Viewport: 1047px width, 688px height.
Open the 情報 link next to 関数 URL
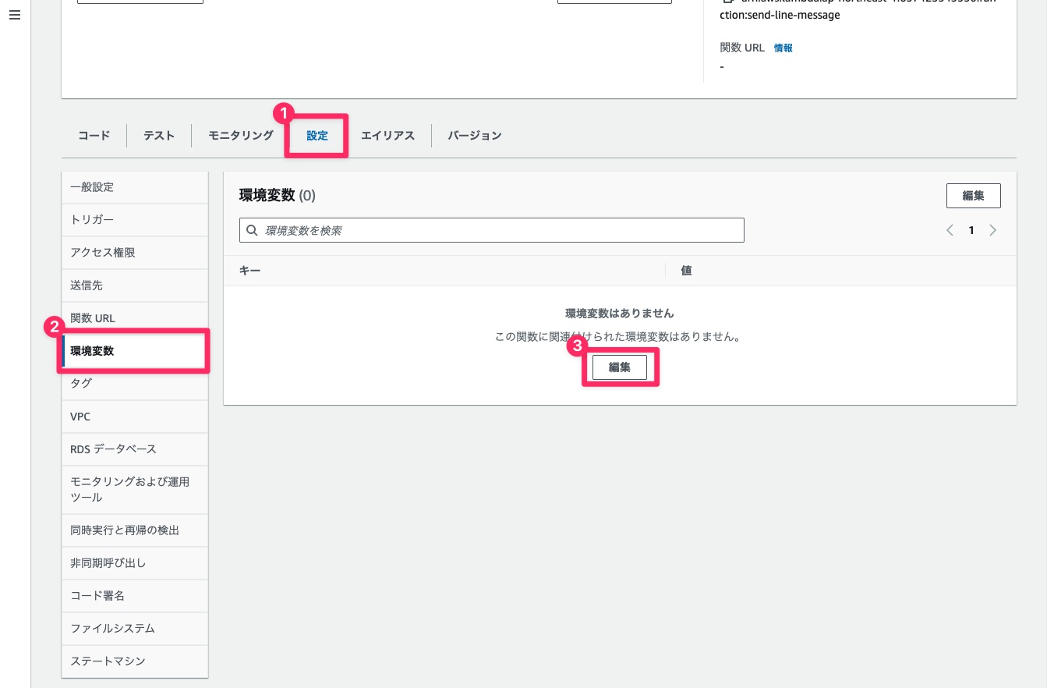coord(783,48)
